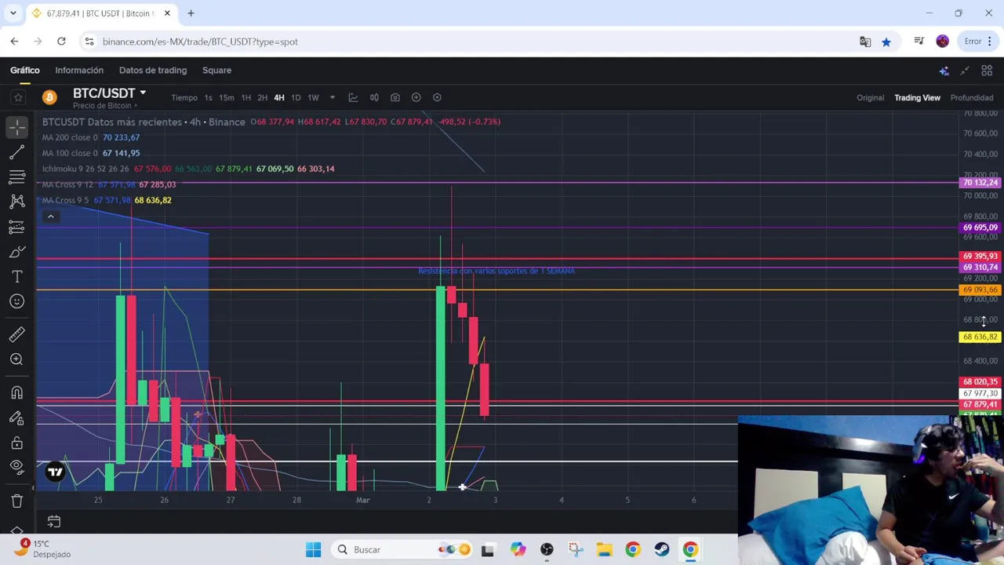
Task: Open the projection and forecasting tool
Action: (x=17, y=227)
